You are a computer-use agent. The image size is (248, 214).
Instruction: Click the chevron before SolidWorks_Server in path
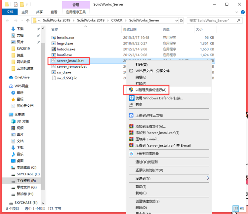coord(126,20)
